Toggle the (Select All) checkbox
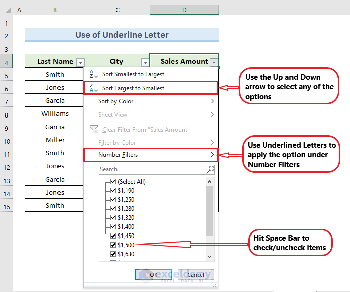 coord(113,181)
